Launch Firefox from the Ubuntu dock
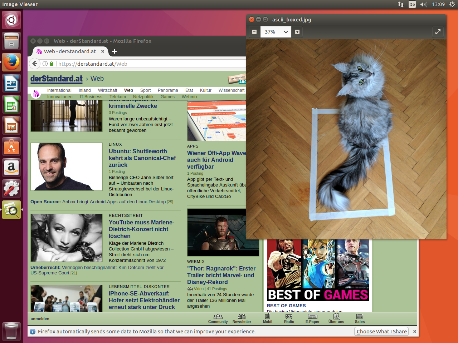Image resolution: width=458 pixels, height=343 pixels. click(x=11, y=62)
